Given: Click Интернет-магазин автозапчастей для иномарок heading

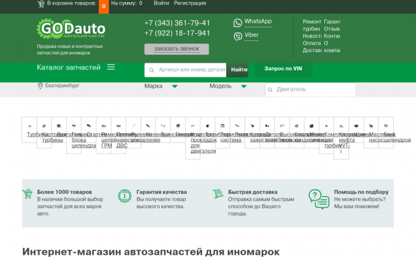Looking at the screenshot, I should [151, 252].
